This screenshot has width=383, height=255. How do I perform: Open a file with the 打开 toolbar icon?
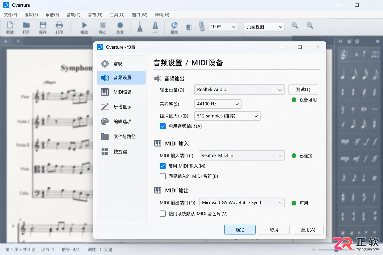(x=26, y=28)
